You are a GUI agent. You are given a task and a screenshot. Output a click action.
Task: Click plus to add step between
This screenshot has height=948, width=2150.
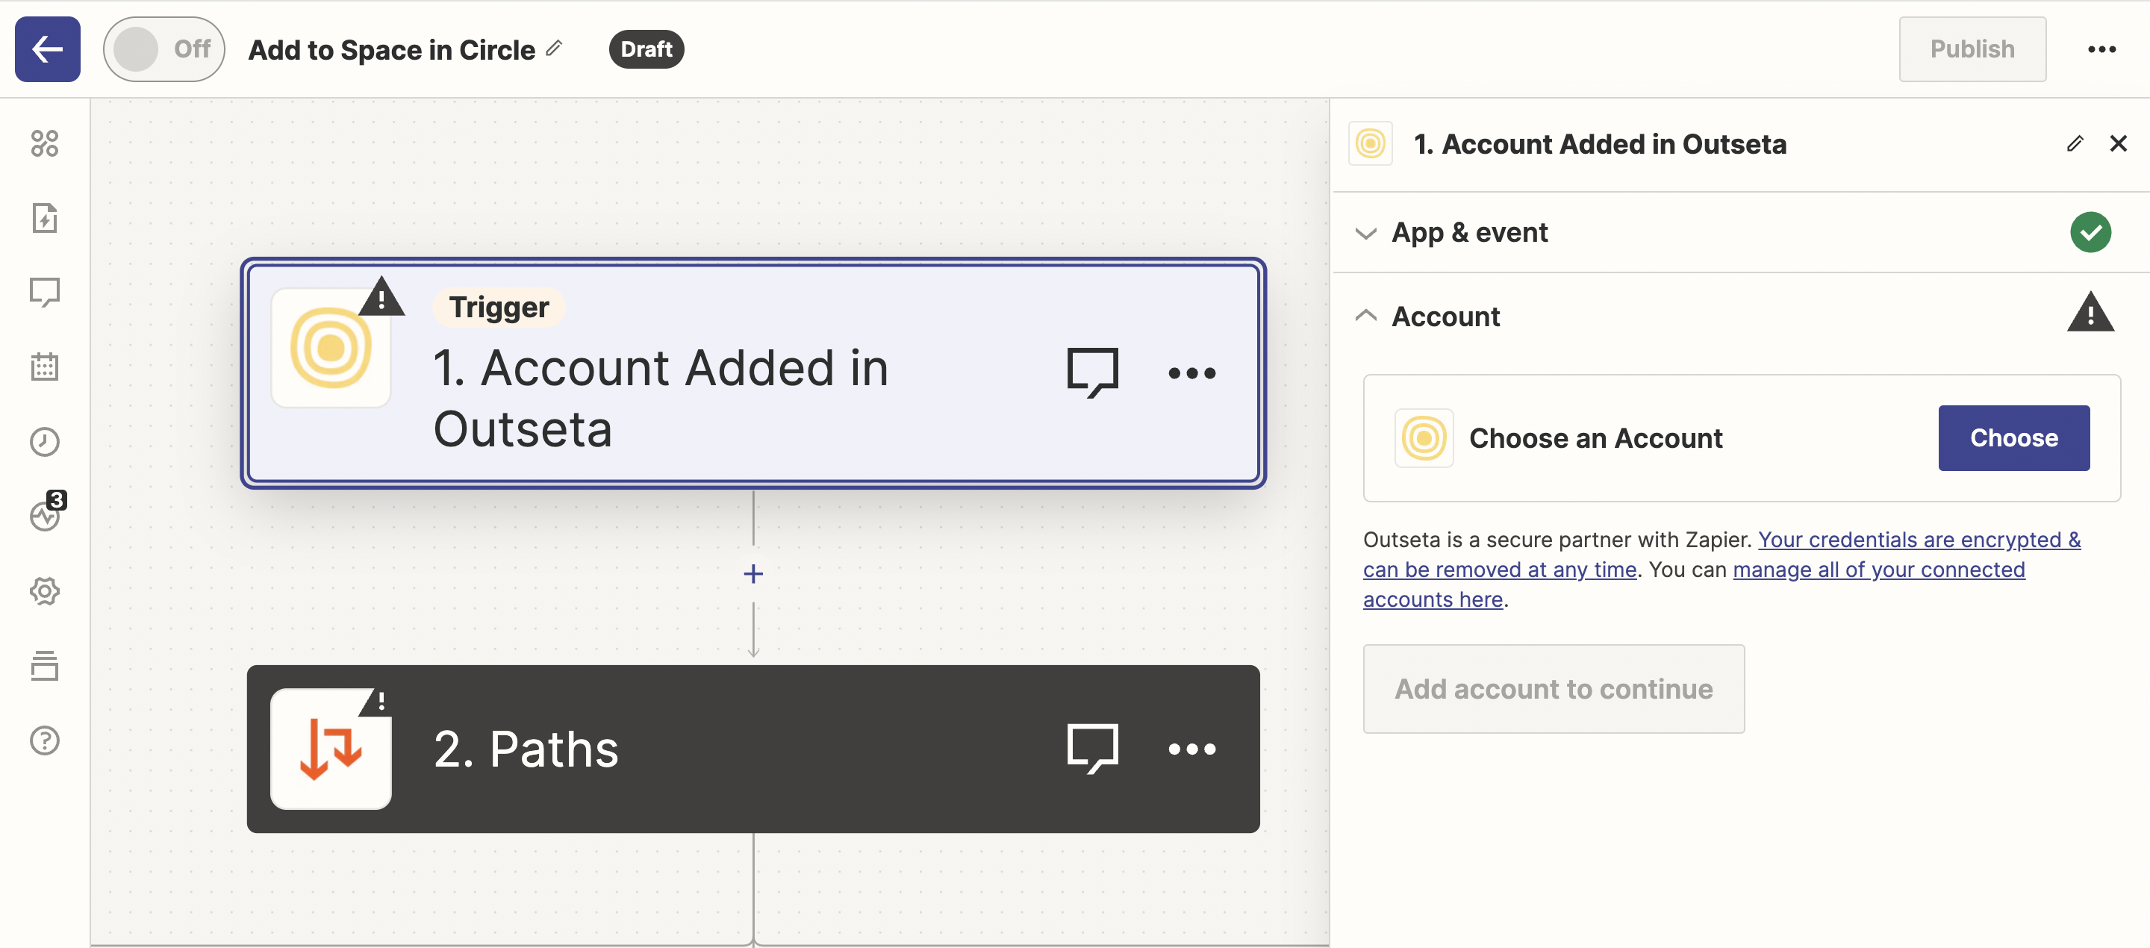752,574
